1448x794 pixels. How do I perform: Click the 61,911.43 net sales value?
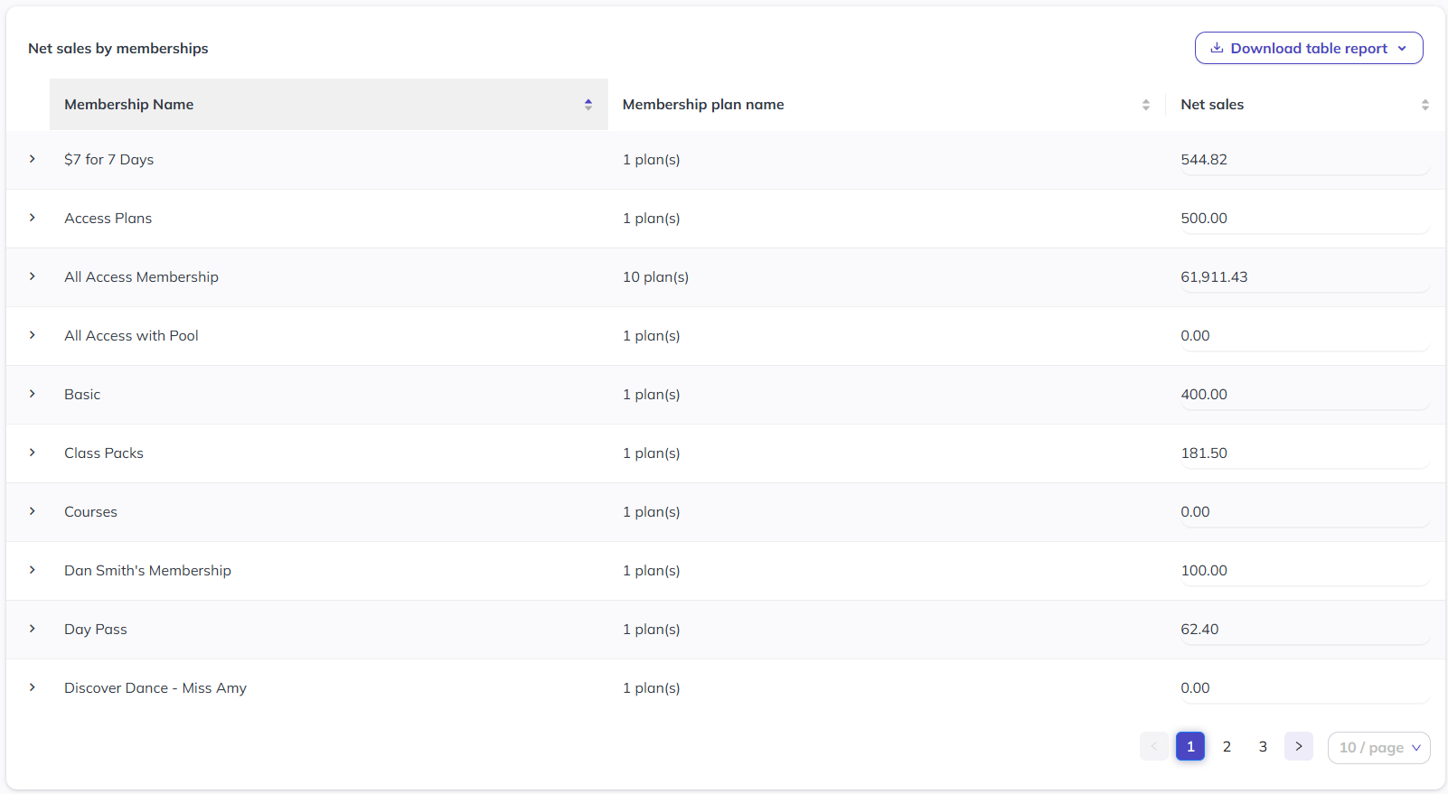pyautogui.click(x=1214, y=276)
